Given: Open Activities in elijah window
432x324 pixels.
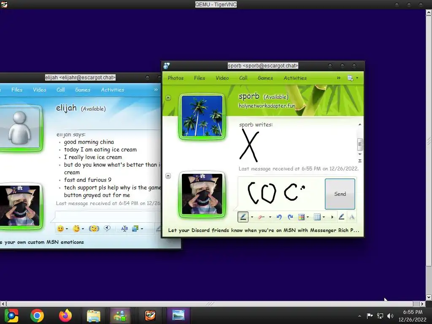Looking at the screenshot, I should point(112,90).
